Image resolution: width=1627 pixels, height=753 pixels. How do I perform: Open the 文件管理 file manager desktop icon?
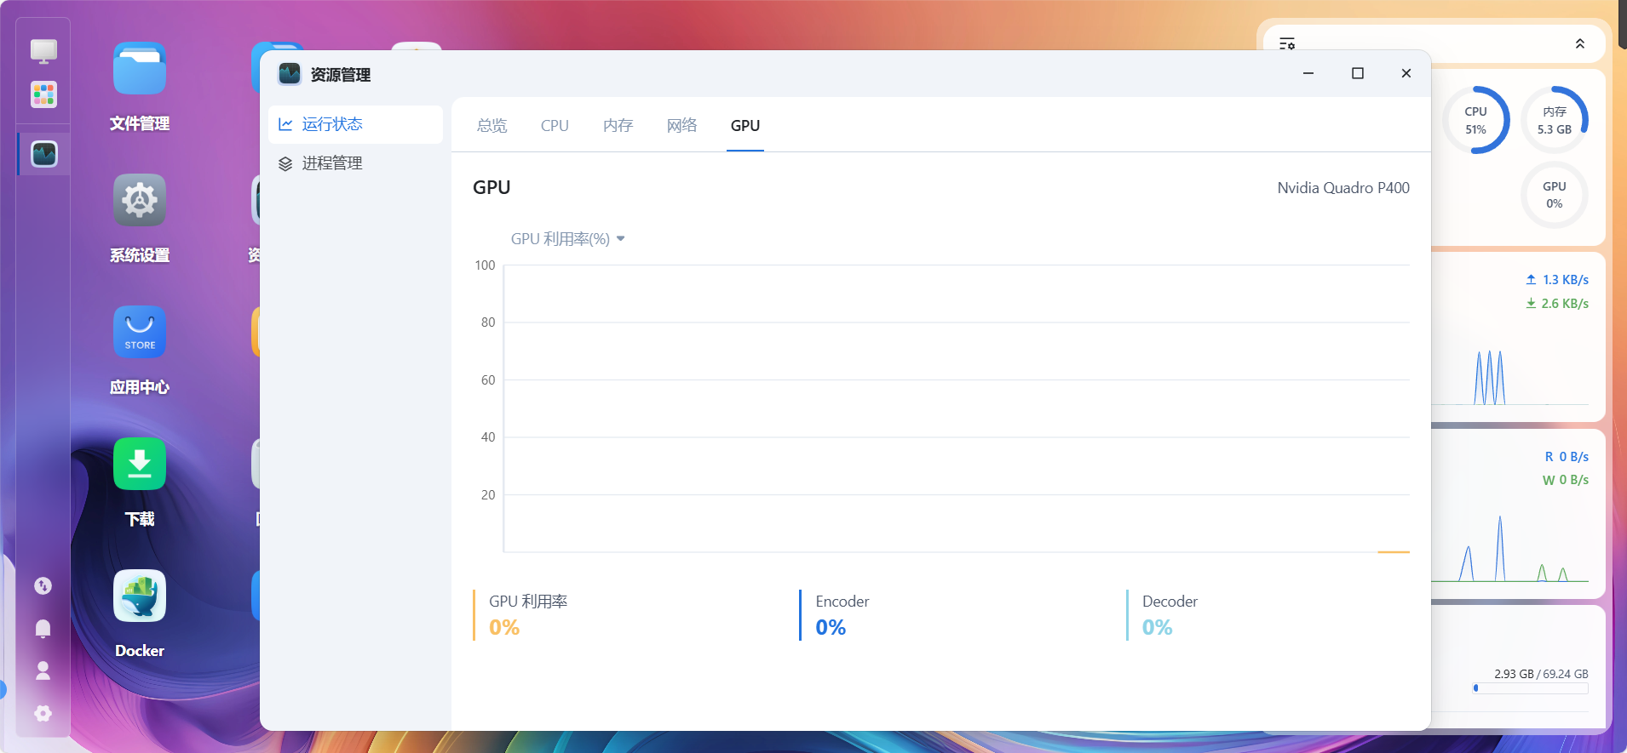pyautogui.click(x=140, y=69)
